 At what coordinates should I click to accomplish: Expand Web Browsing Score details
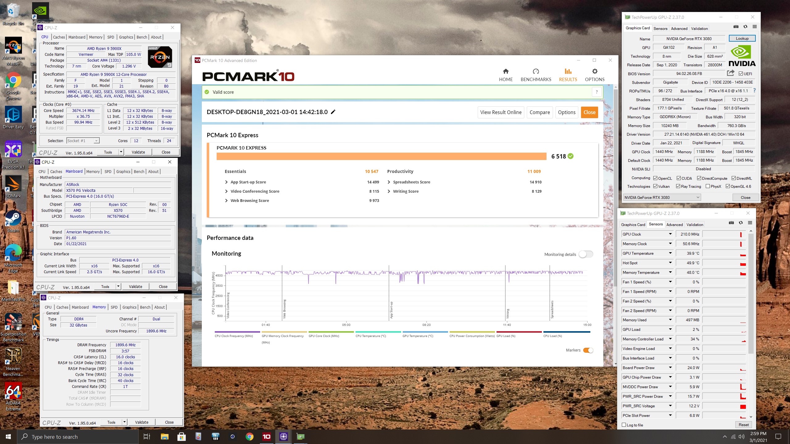227,201
